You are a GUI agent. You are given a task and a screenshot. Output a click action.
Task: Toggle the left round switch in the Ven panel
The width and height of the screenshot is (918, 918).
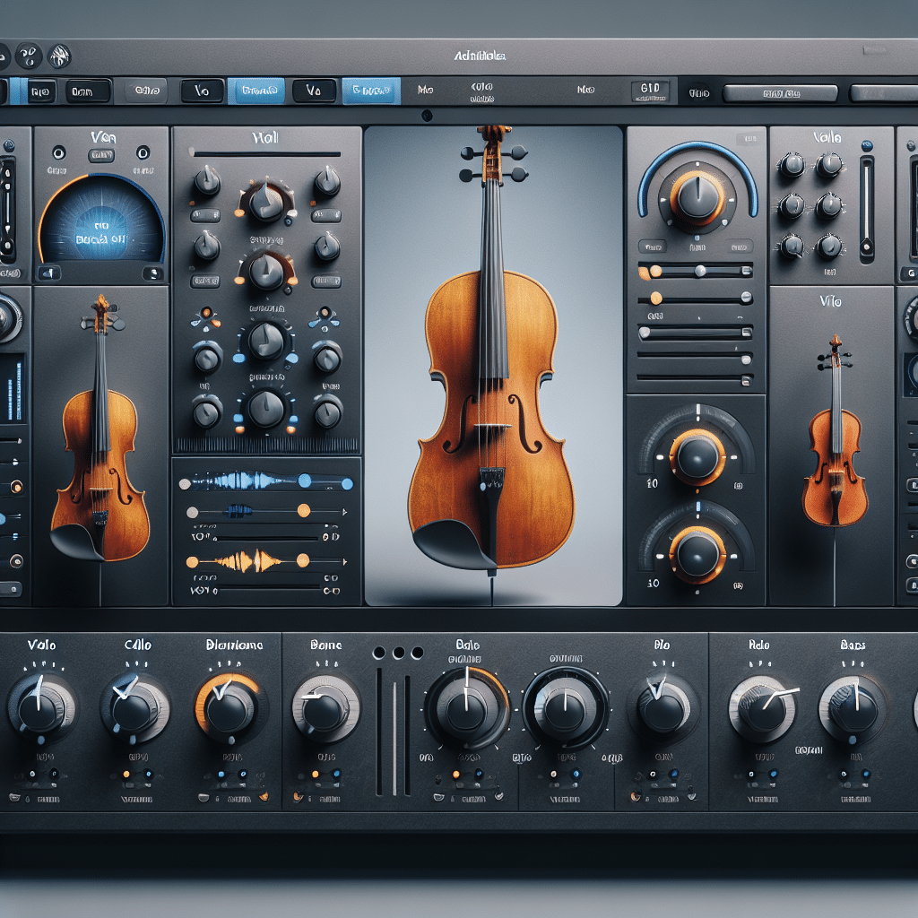click(x=58, y=153)
